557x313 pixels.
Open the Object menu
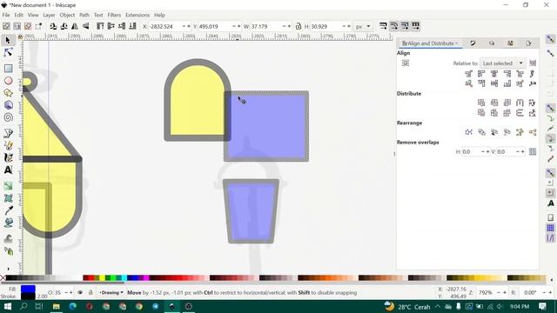67,15
